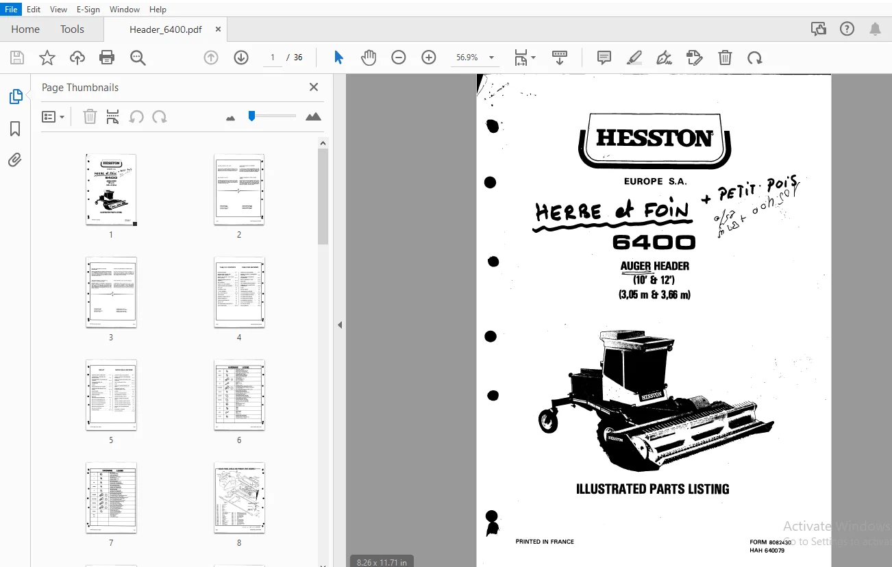Show the Attachments paperclip panel
892x567 pixels.
pyautogui.click(x=15, y=160)
